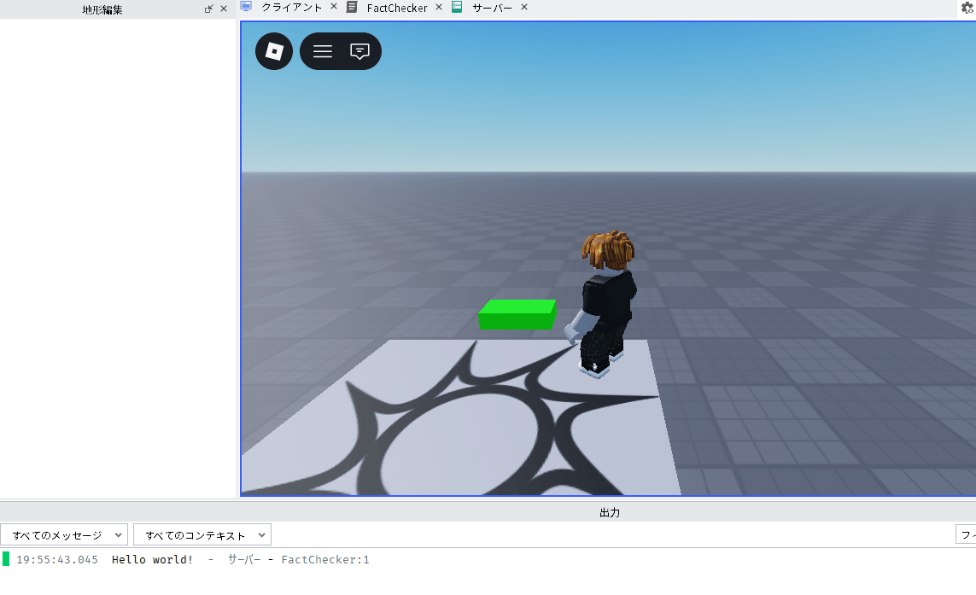Open the hamburger menu in the game viewport
The height and width of the screenshot is (595, 976).
tap(323, 51)
